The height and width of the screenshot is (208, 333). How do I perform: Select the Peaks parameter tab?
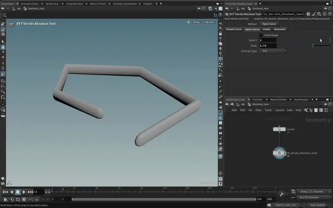(266, 29)
